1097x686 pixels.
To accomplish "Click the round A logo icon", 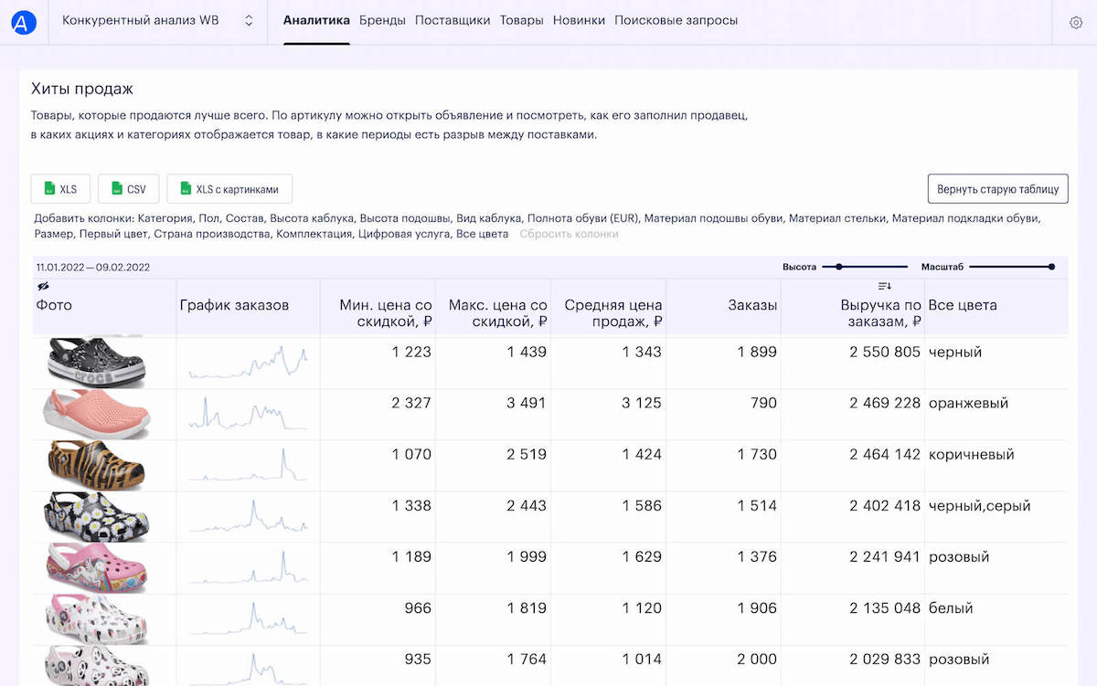I will 25,22.
